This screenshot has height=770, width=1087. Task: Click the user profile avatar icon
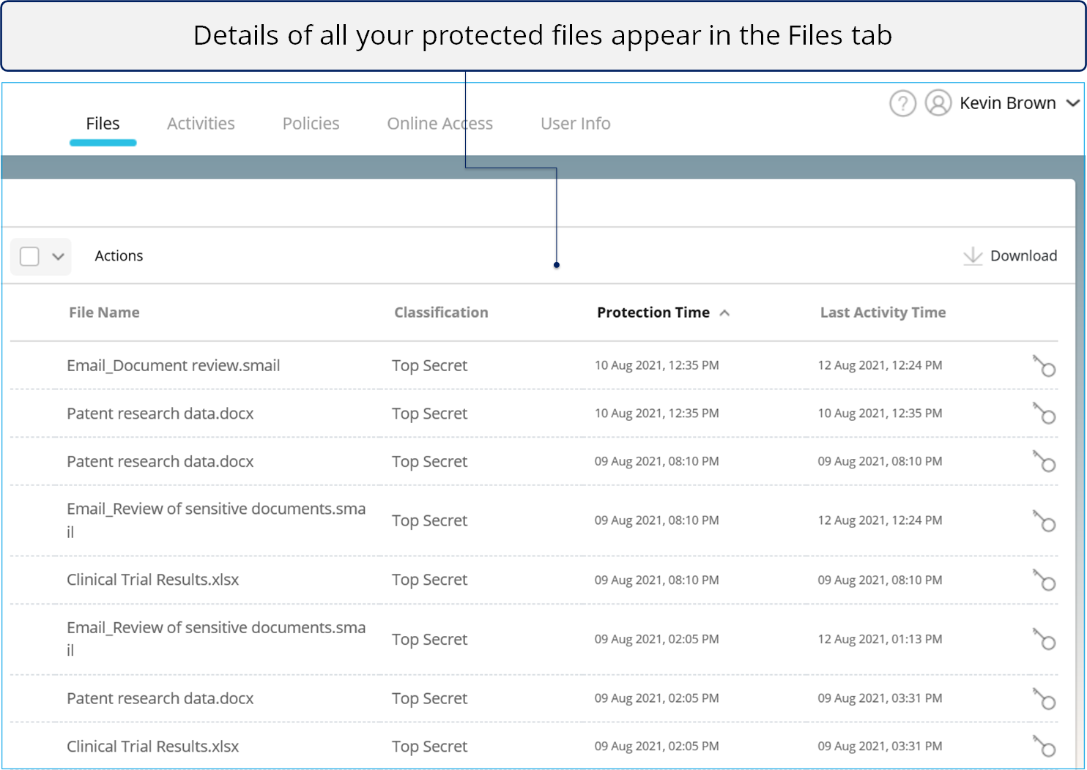pyautogui.click(x=938, y=103)
